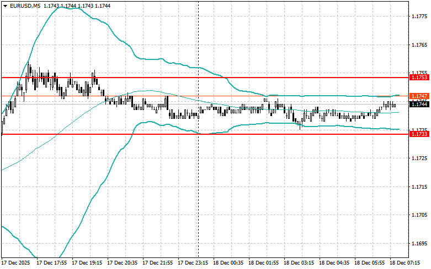Open the chart menu triangle beside EURUSD,M5
The image size is (431, 269).
click(x=5, y=6)
